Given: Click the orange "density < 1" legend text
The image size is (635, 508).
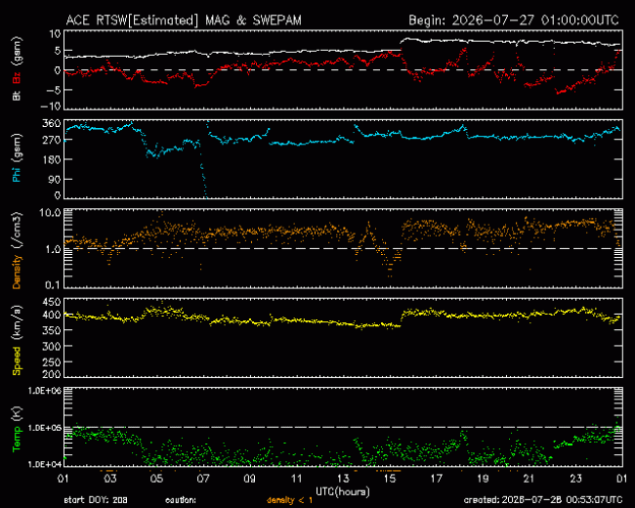Looking at the screenshot, I should pyautogui.click(x=289, y=500).
